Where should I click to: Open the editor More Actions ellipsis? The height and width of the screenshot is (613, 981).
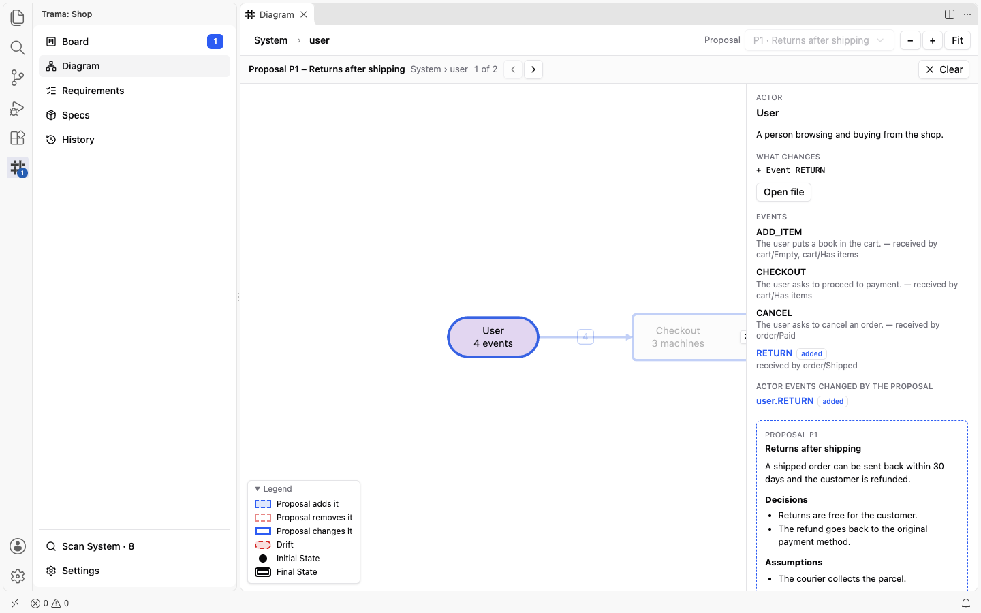967,14
